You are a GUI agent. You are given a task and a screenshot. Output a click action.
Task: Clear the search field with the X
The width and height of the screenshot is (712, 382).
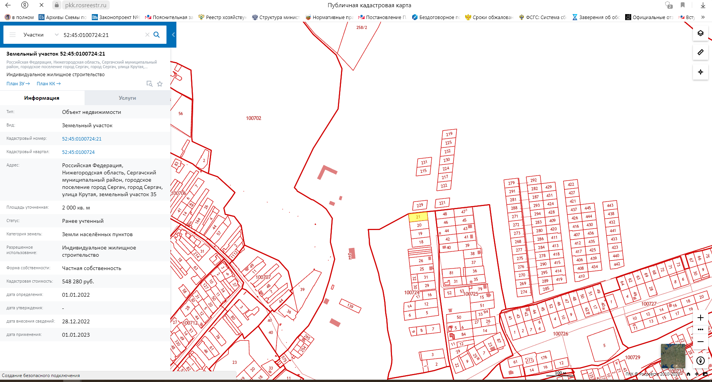[147, 35]
